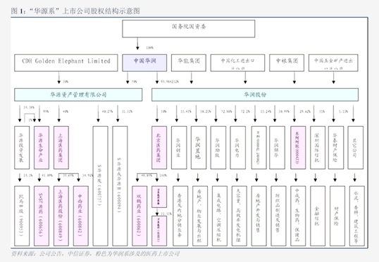
Task: Click the highlighted 中国华润 box
Action: coord(144,63)
